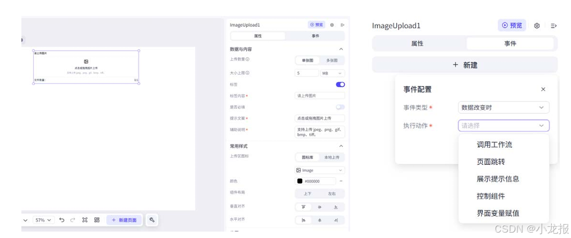Set component layout to 上下
571x238 pixels.
(x=307, y=194)
